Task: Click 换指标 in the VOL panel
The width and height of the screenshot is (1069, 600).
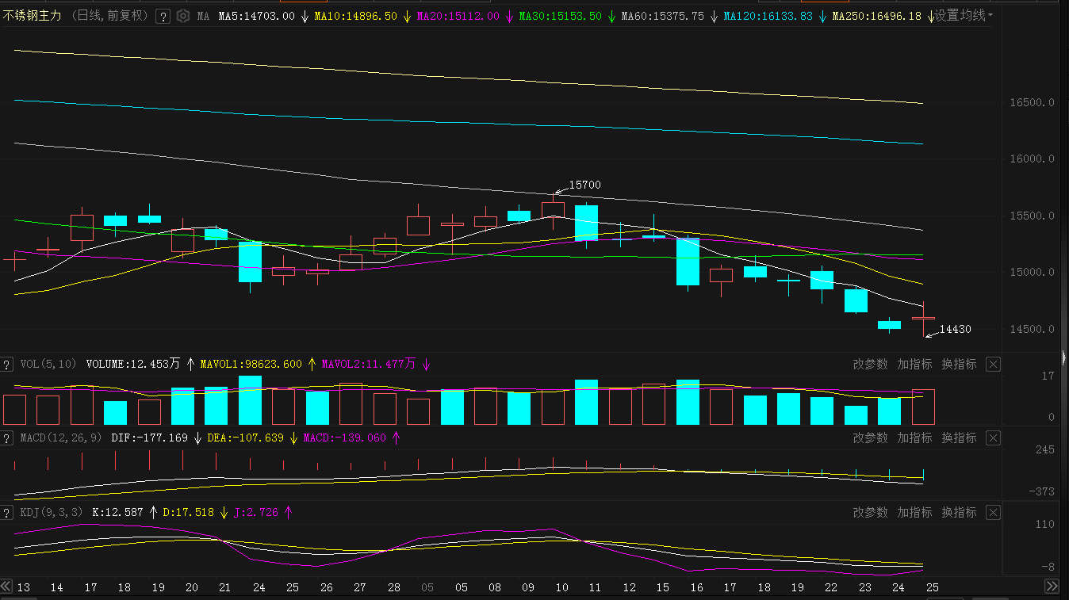Action: tap(959, 365)
